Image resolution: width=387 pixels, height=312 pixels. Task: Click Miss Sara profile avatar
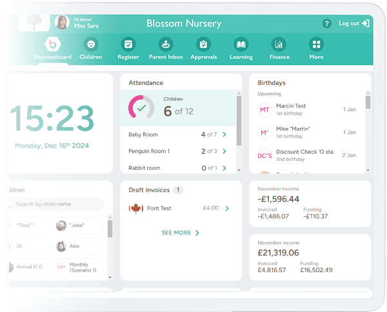click(62, 23)
